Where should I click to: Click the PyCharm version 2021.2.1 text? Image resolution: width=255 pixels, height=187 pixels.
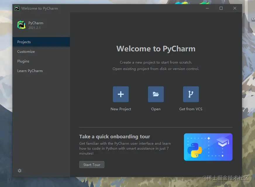[34, 28]
